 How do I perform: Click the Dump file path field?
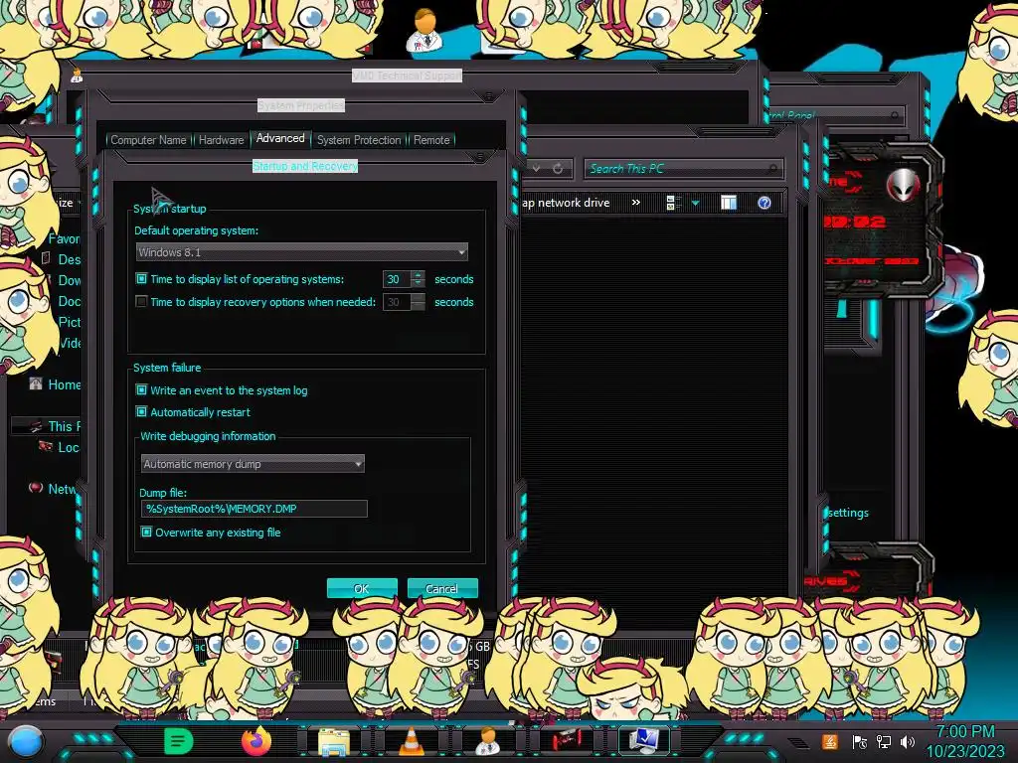[x=254, y=509]
